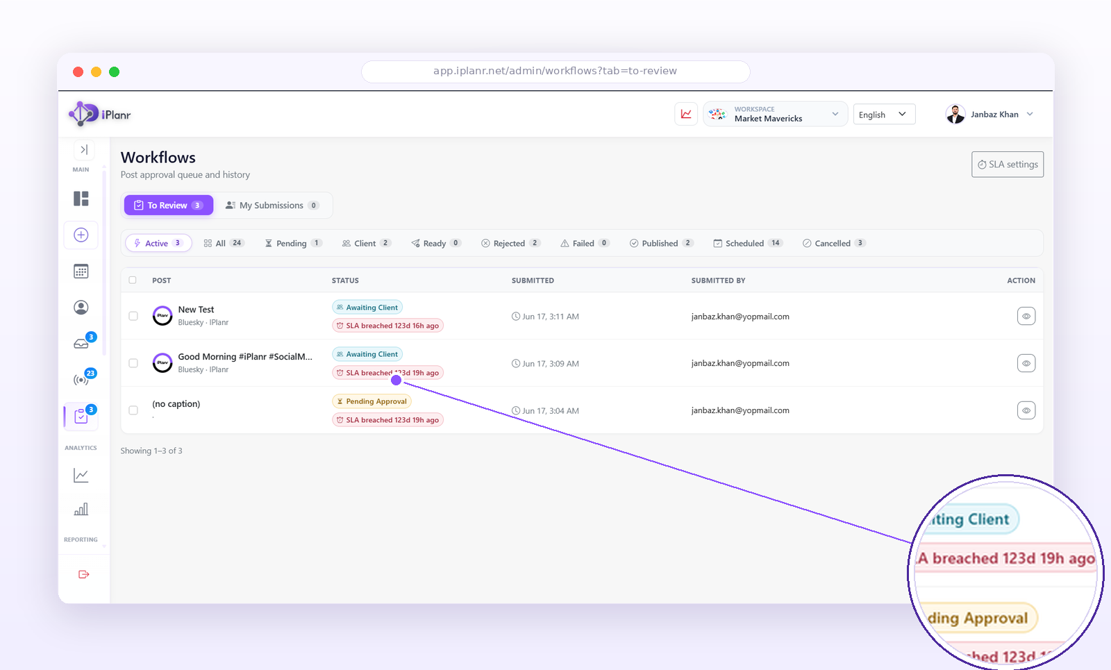Select the All filter tab
Screen dimensions: 1111x670
223,243
